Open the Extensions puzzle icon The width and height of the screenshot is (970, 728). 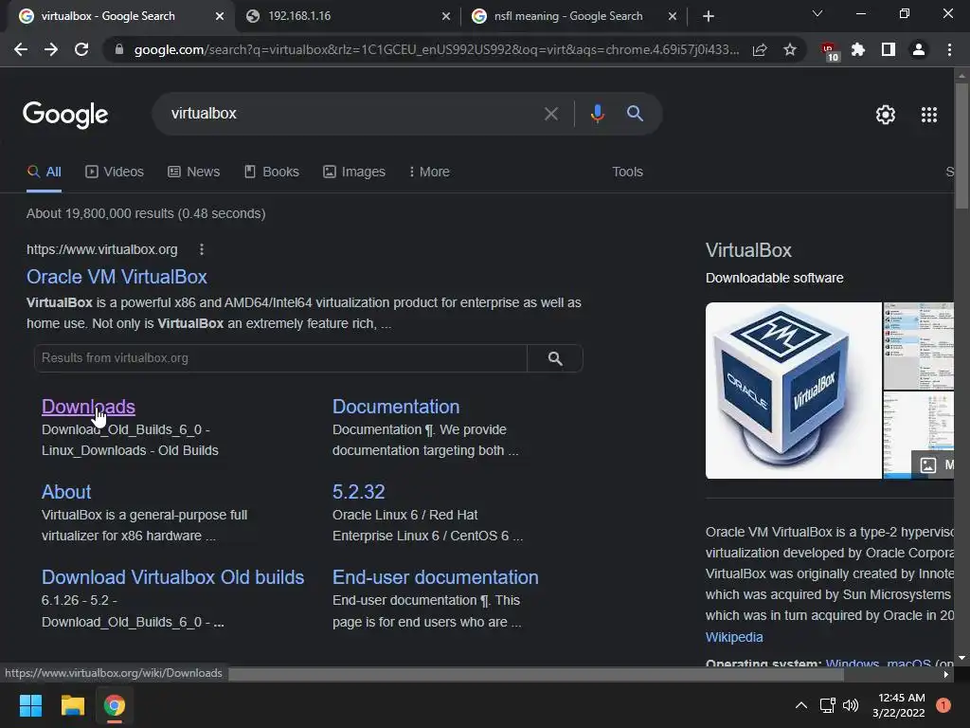pyautogui.click(x=858, y=49)
